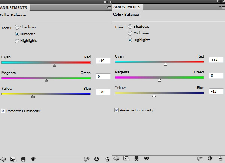The image size is (225, 163).
Task: Select right panel ADJUSTMENTS tab
Action: (127, 7)
